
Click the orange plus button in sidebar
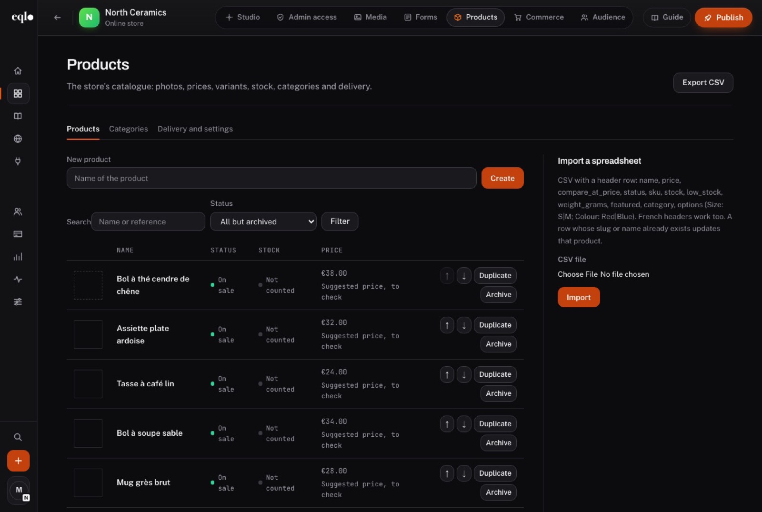(x=18, y=461)
